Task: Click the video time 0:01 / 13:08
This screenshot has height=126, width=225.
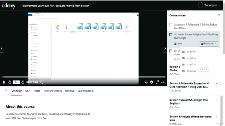Action: point(32,82)
